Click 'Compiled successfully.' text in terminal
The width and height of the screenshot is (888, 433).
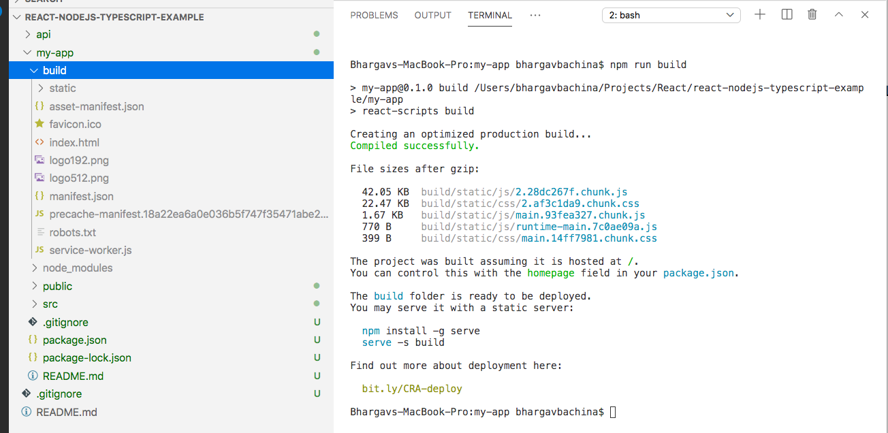(x=415, y=146)
